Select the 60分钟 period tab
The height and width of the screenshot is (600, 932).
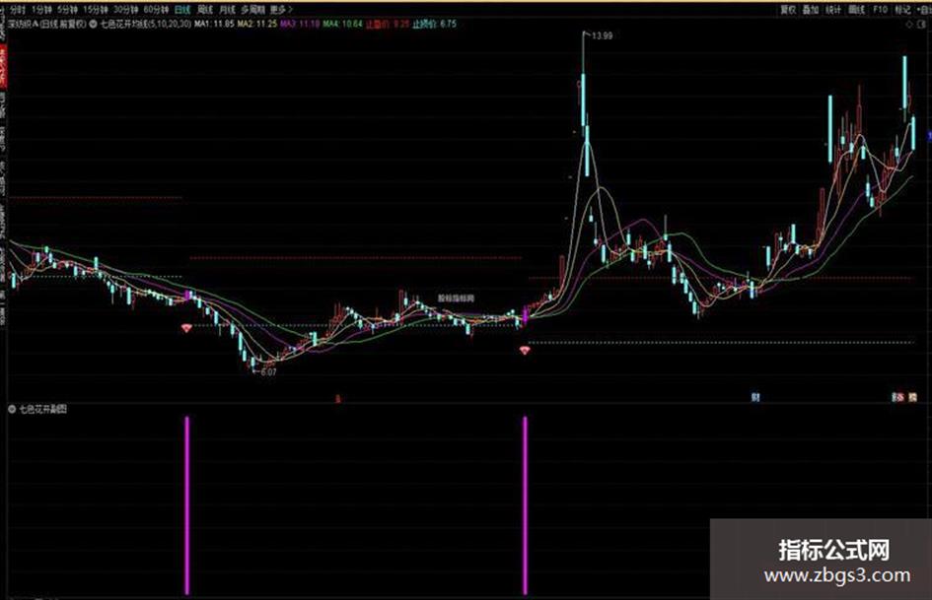(x=156, y=10)
